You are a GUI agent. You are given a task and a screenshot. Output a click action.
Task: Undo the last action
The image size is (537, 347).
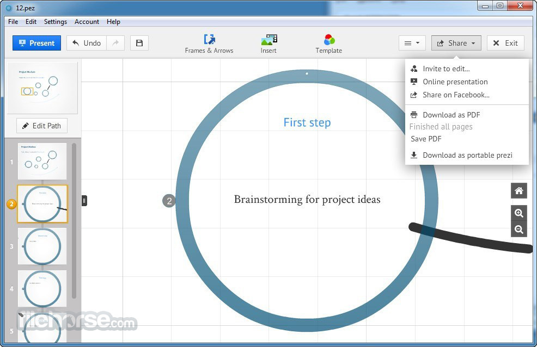(87, 43)
